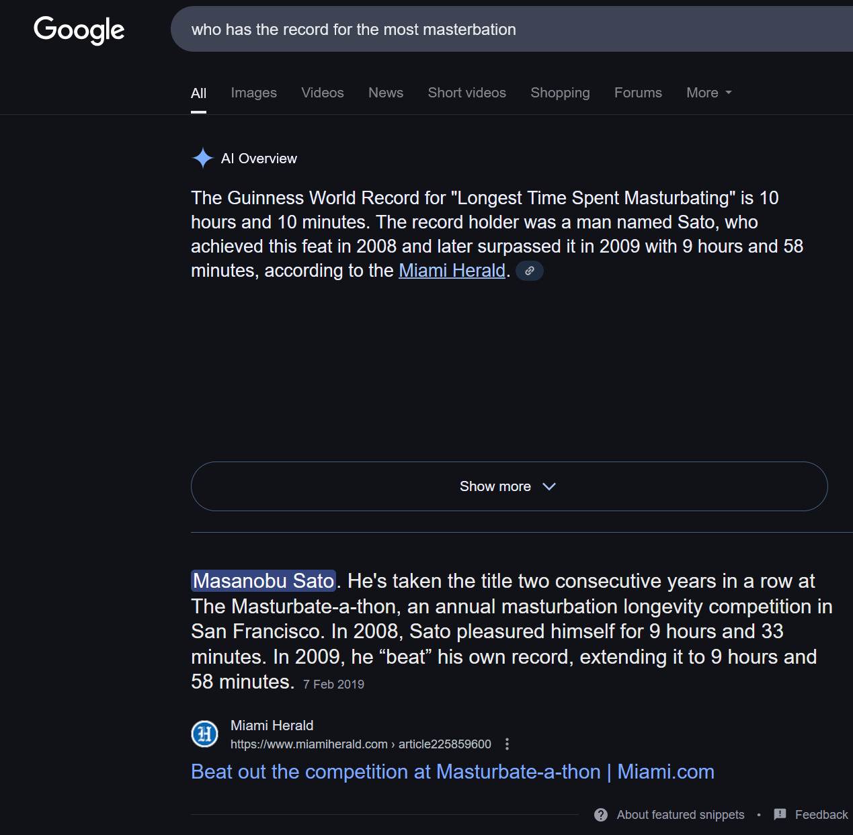853x835 pixels.
Task: Expand AI Overview with Show more
Action: [509, 486]
